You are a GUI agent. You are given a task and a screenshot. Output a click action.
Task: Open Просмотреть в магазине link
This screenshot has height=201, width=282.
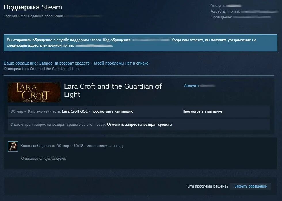click(202, 111)
